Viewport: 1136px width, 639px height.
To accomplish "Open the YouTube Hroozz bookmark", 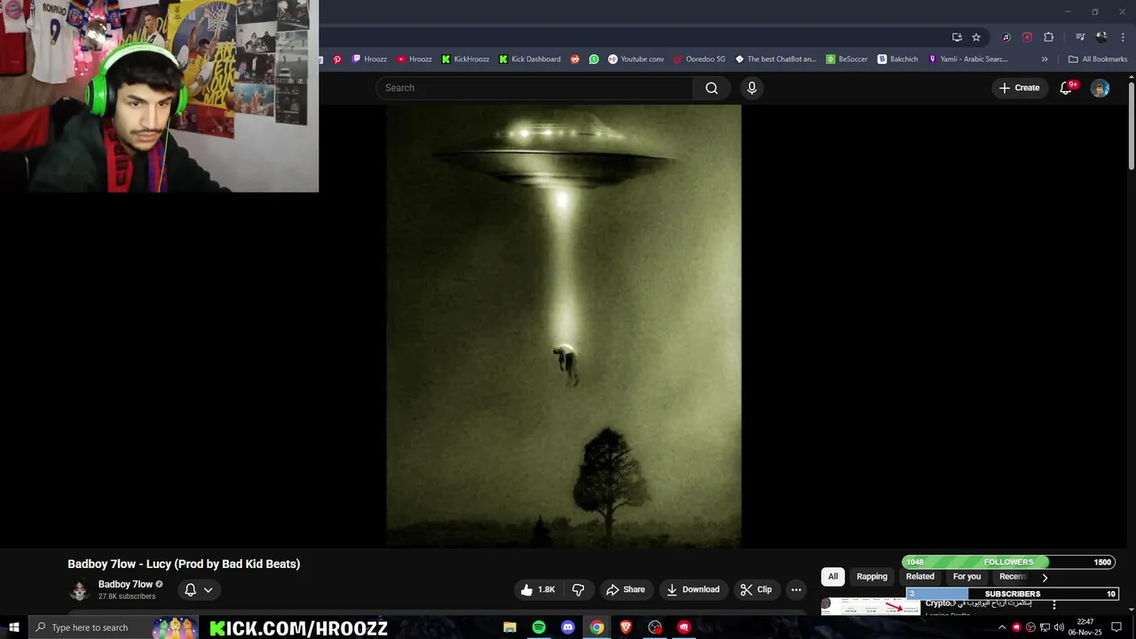I will (414, 59).
